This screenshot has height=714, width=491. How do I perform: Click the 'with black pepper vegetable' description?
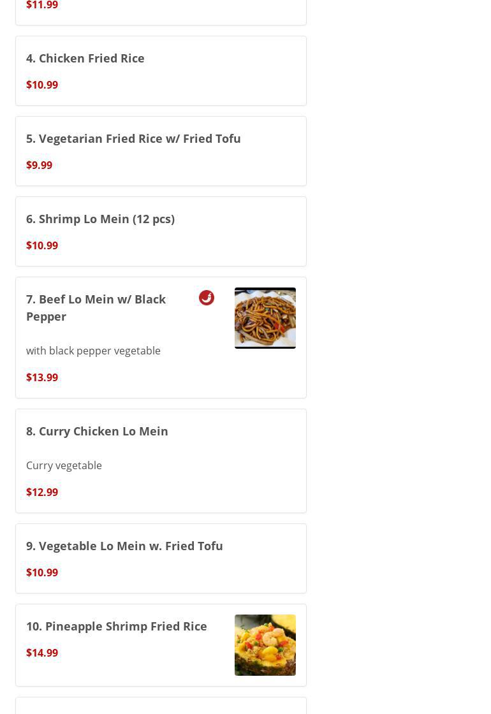(93, 351)
